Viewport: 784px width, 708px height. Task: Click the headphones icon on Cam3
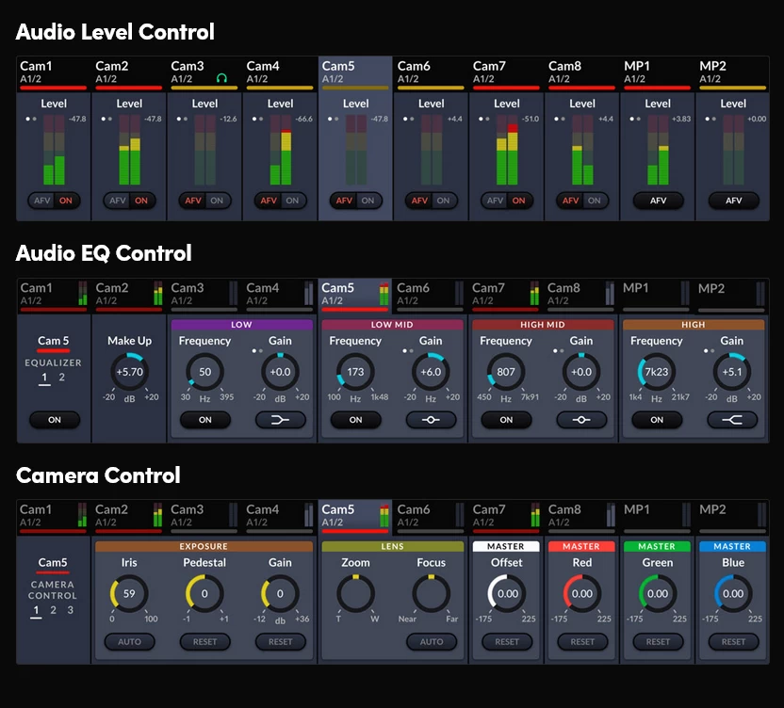click(221, 78)
